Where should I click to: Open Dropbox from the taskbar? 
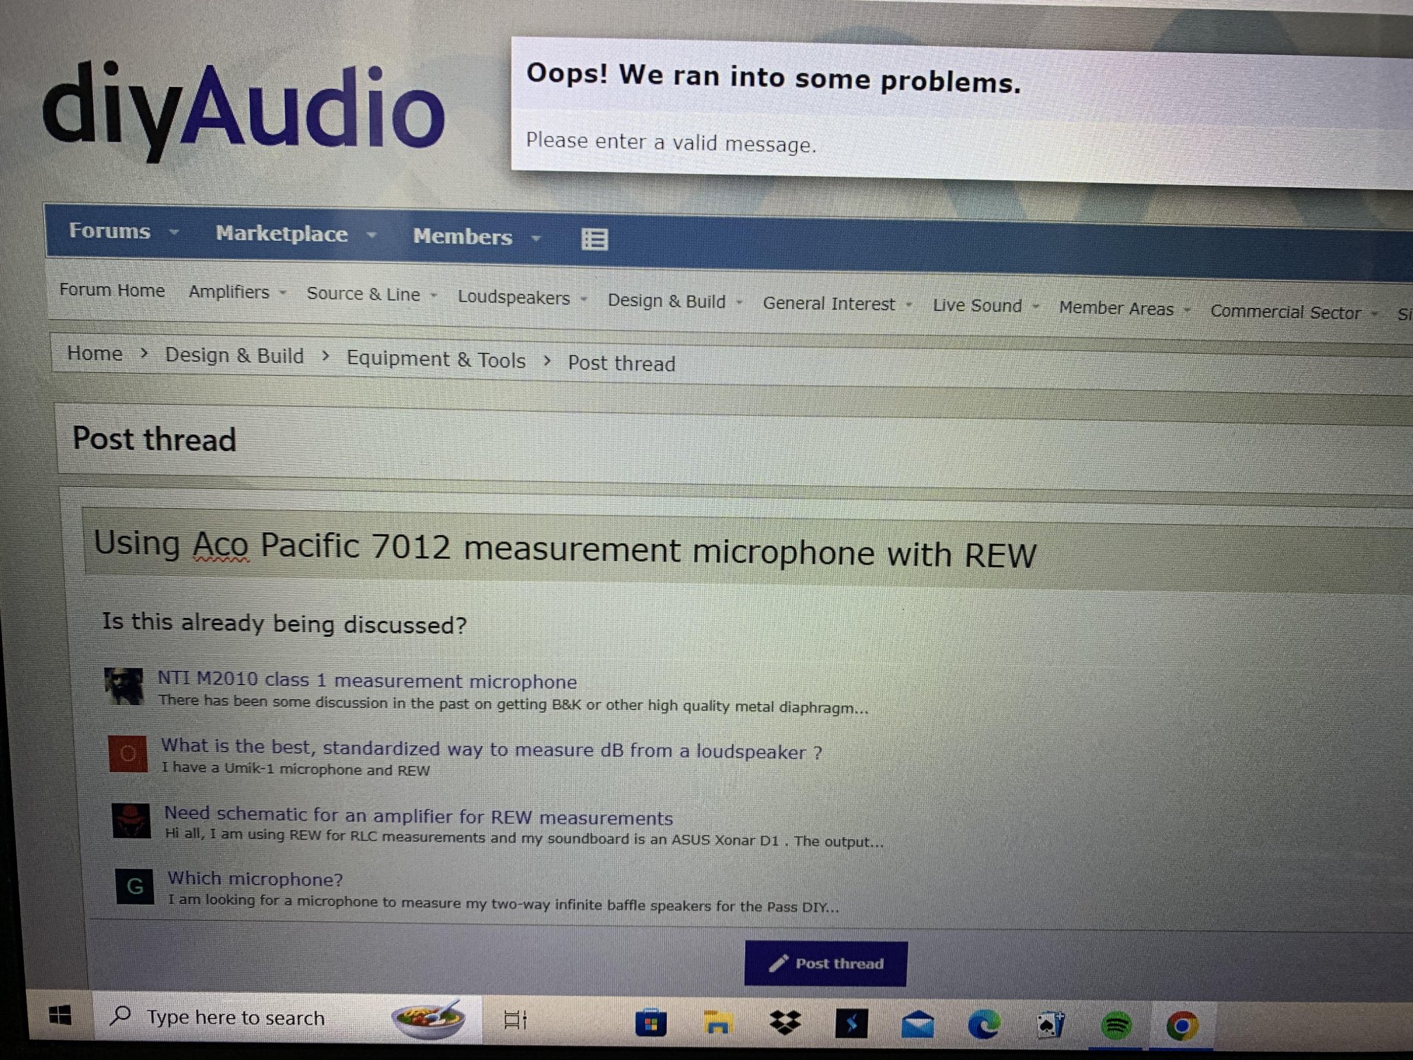coord(784,1023)
